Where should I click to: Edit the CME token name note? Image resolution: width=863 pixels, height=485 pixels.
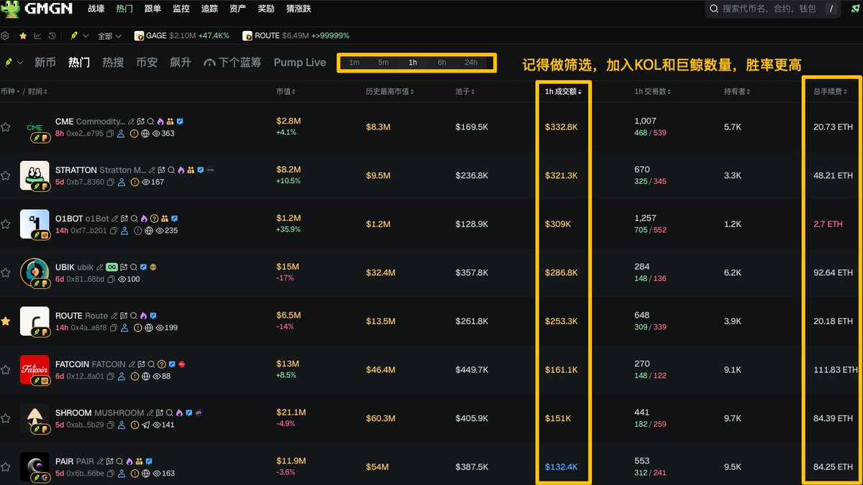(x=132, y=121)
